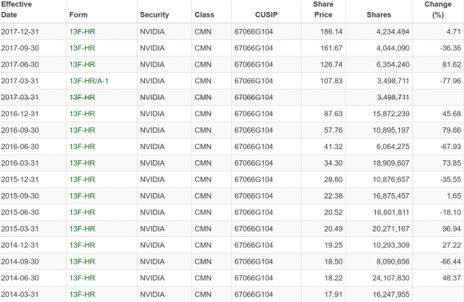Select the change value -18.10
The width and height of the screenshot is (464, 302).
450,212
